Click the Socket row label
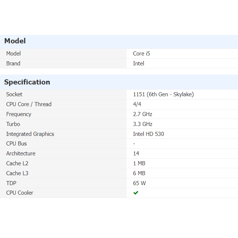238x238 pixels. click(14, 94)
